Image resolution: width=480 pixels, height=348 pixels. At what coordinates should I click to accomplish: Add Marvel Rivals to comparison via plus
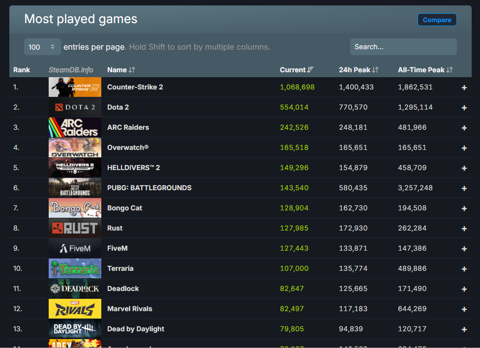[x=464, y=310]
